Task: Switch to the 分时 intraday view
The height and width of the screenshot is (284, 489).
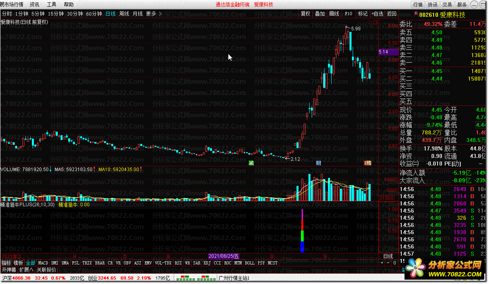Action: (6, 14)
